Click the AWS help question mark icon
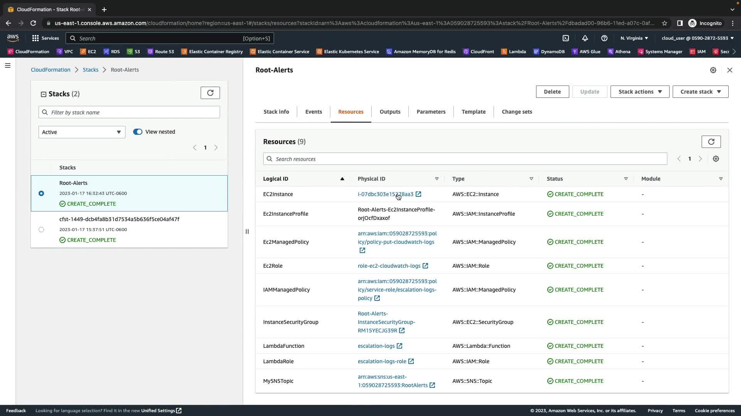 604,38
